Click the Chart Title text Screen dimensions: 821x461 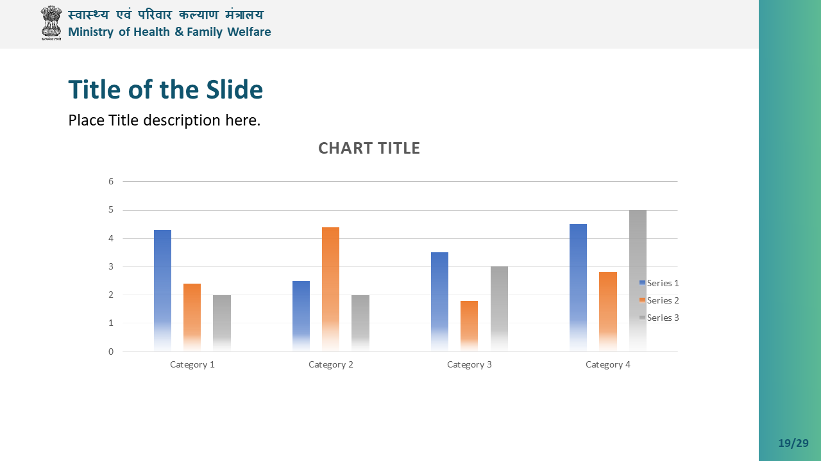pos(369,148)
